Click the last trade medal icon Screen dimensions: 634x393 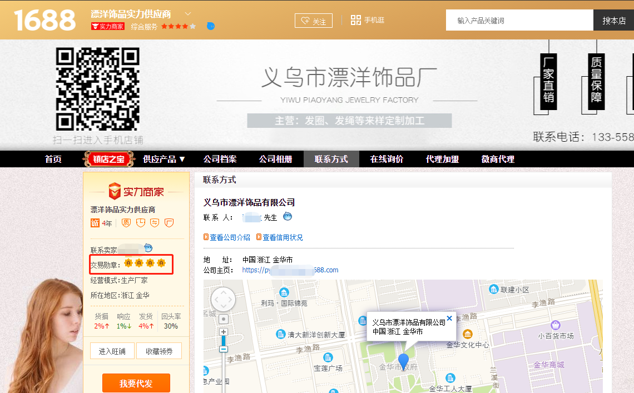[x=161, y=263]
